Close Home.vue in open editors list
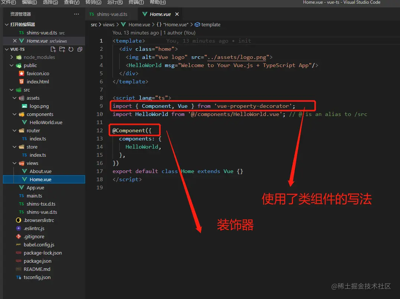This screenshot has width=400, height=299. [15, 41]
